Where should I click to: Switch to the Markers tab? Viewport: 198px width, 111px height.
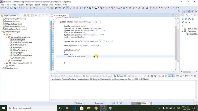pos(55,76)
